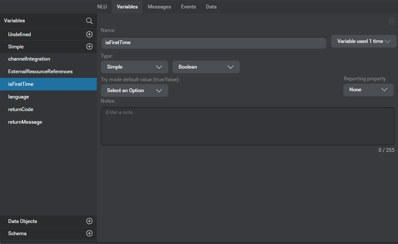Open the Simple type dropdown
This screenshot has width=398, height=244.
point(134,66)
